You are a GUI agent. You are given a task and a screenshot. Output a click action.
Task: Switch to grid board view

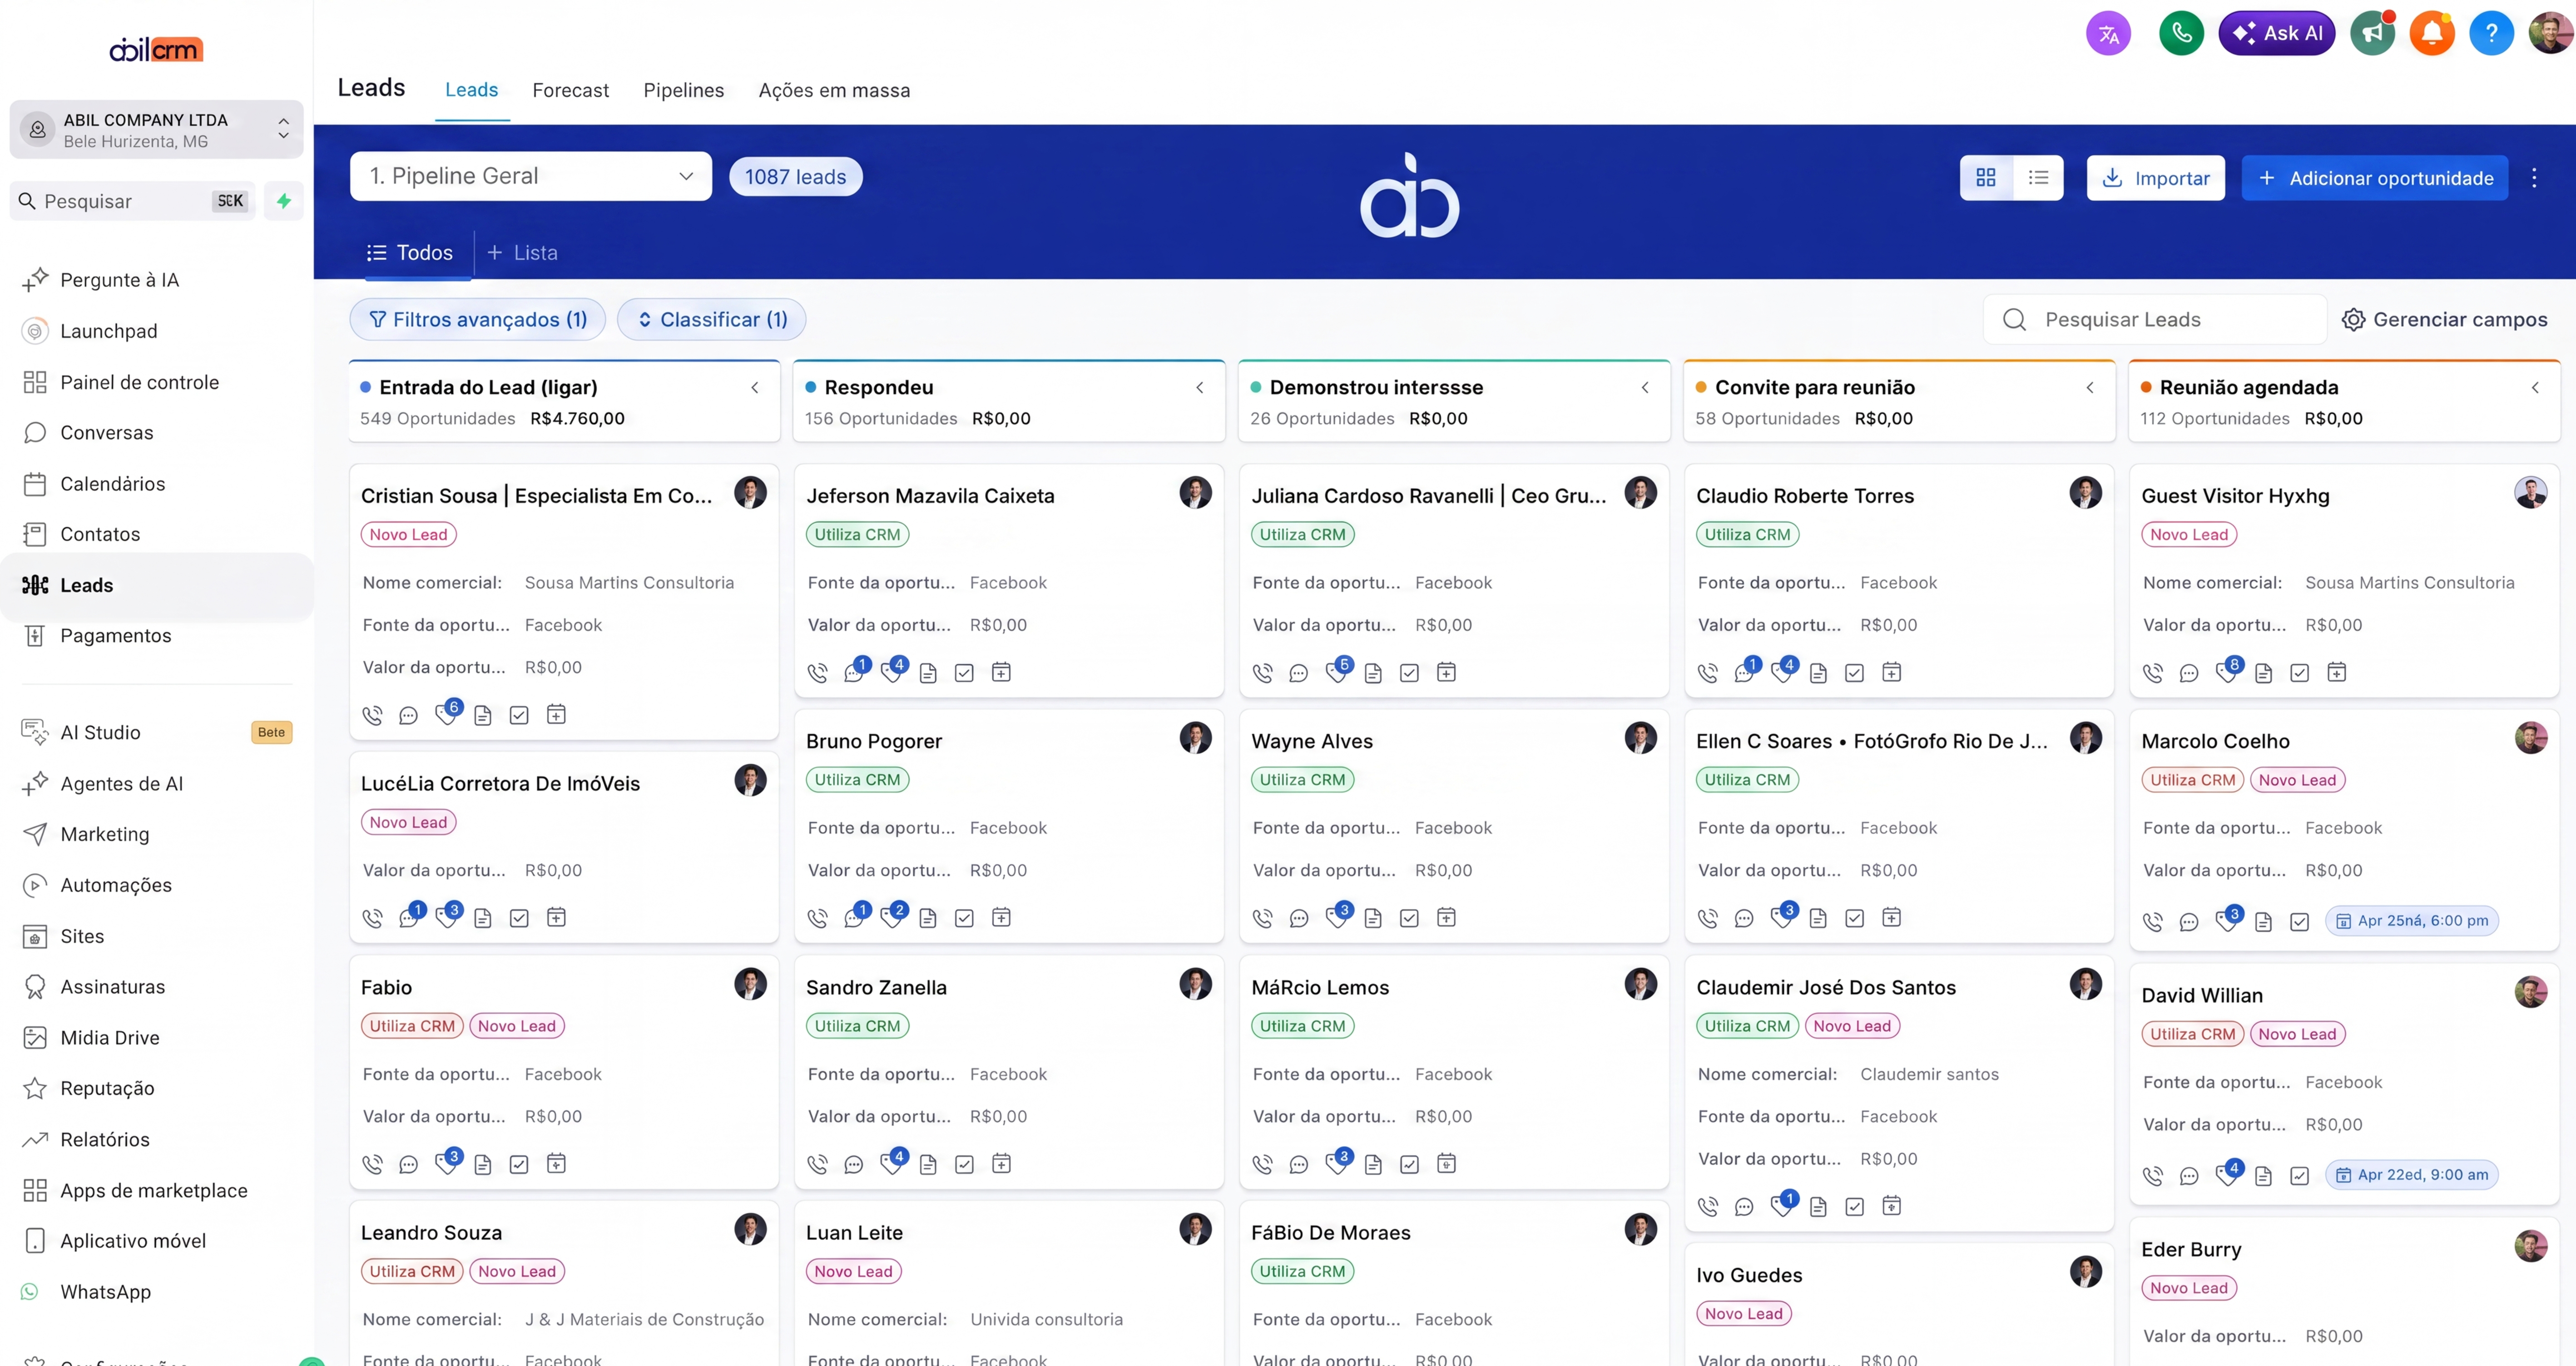pos(1986,178)
